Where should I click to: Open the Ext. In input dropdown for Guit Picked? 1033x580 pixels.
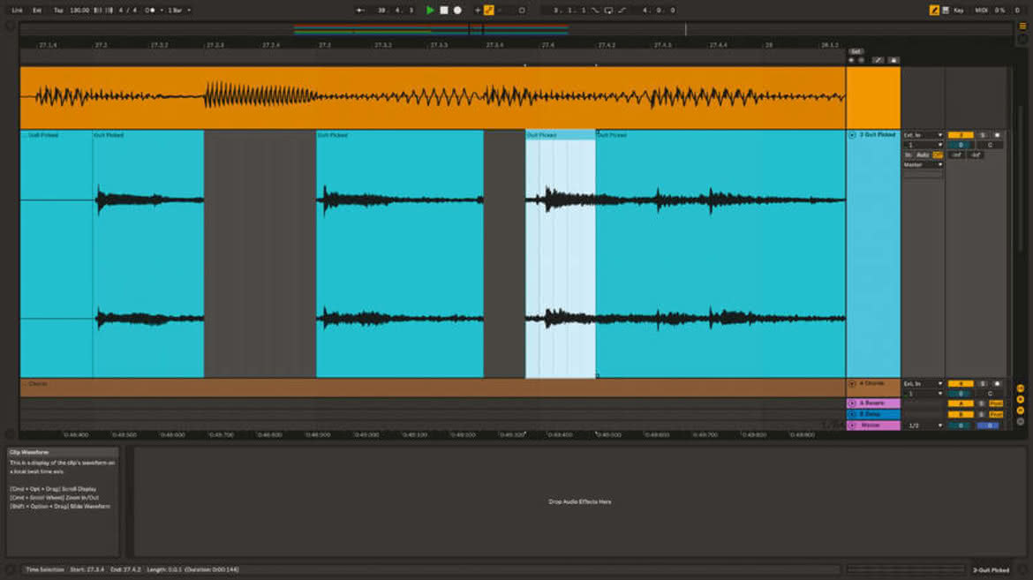point(923,135)
